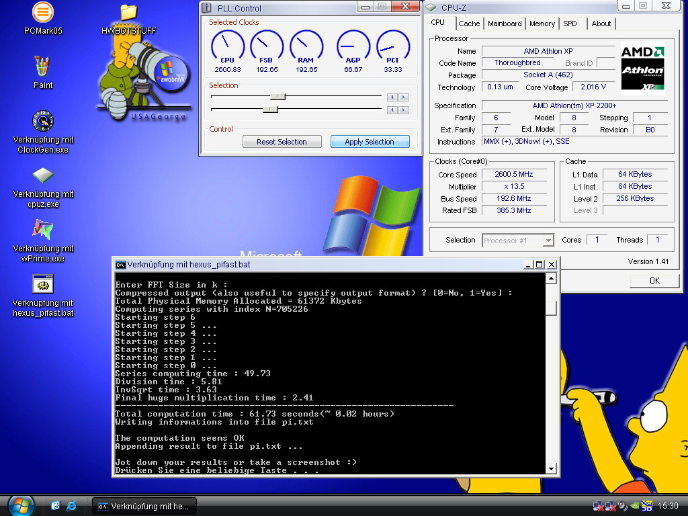The width and height of the screenshot is (688, 516).
Task: Click the Multiplier value x 13.5
Action: tap(514, 187)
